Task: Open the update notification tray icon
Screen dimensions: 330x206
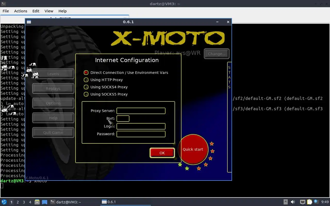Action: [x=316, y=202]
